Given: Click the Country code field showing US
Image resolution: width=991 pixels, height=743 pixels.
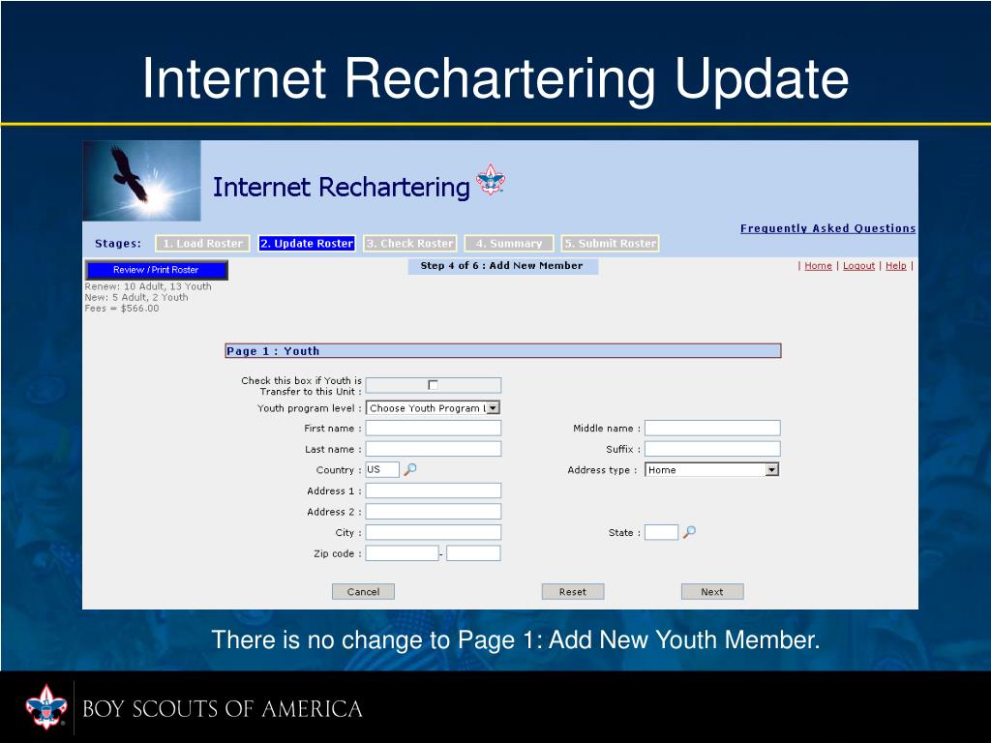Looking at the screenshot, I should pos(382,469).
